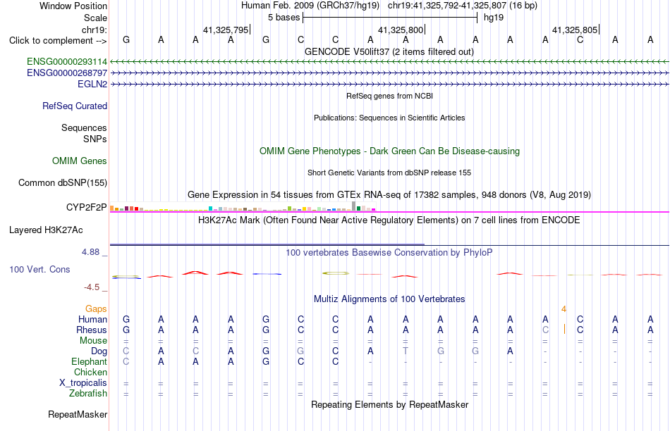This screenshot has width=670, height=431.
Task: Click the Elephant alignment row label
Action: pos(90,361)
